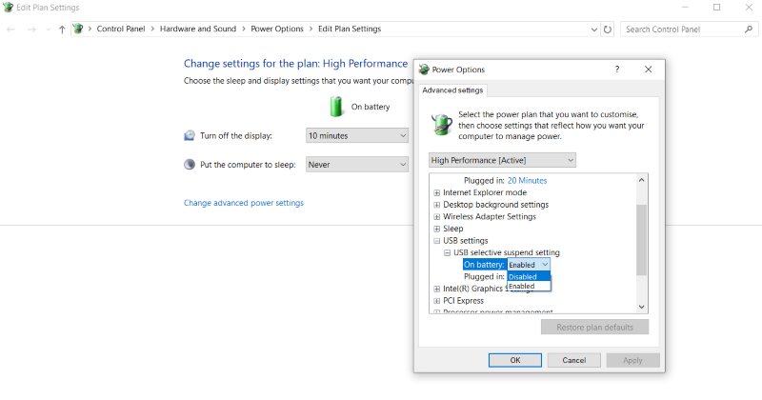
Task: Open Put the computer to sleep dropdown
Action: pyautogui.click(x=357, y=165)
